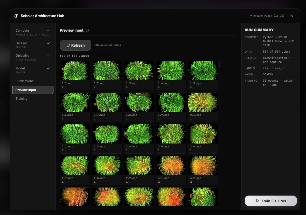Viewport: 306px width, 215px height.
Task: Start training with Train 3D-CNN button
Action: pos(271,201)
